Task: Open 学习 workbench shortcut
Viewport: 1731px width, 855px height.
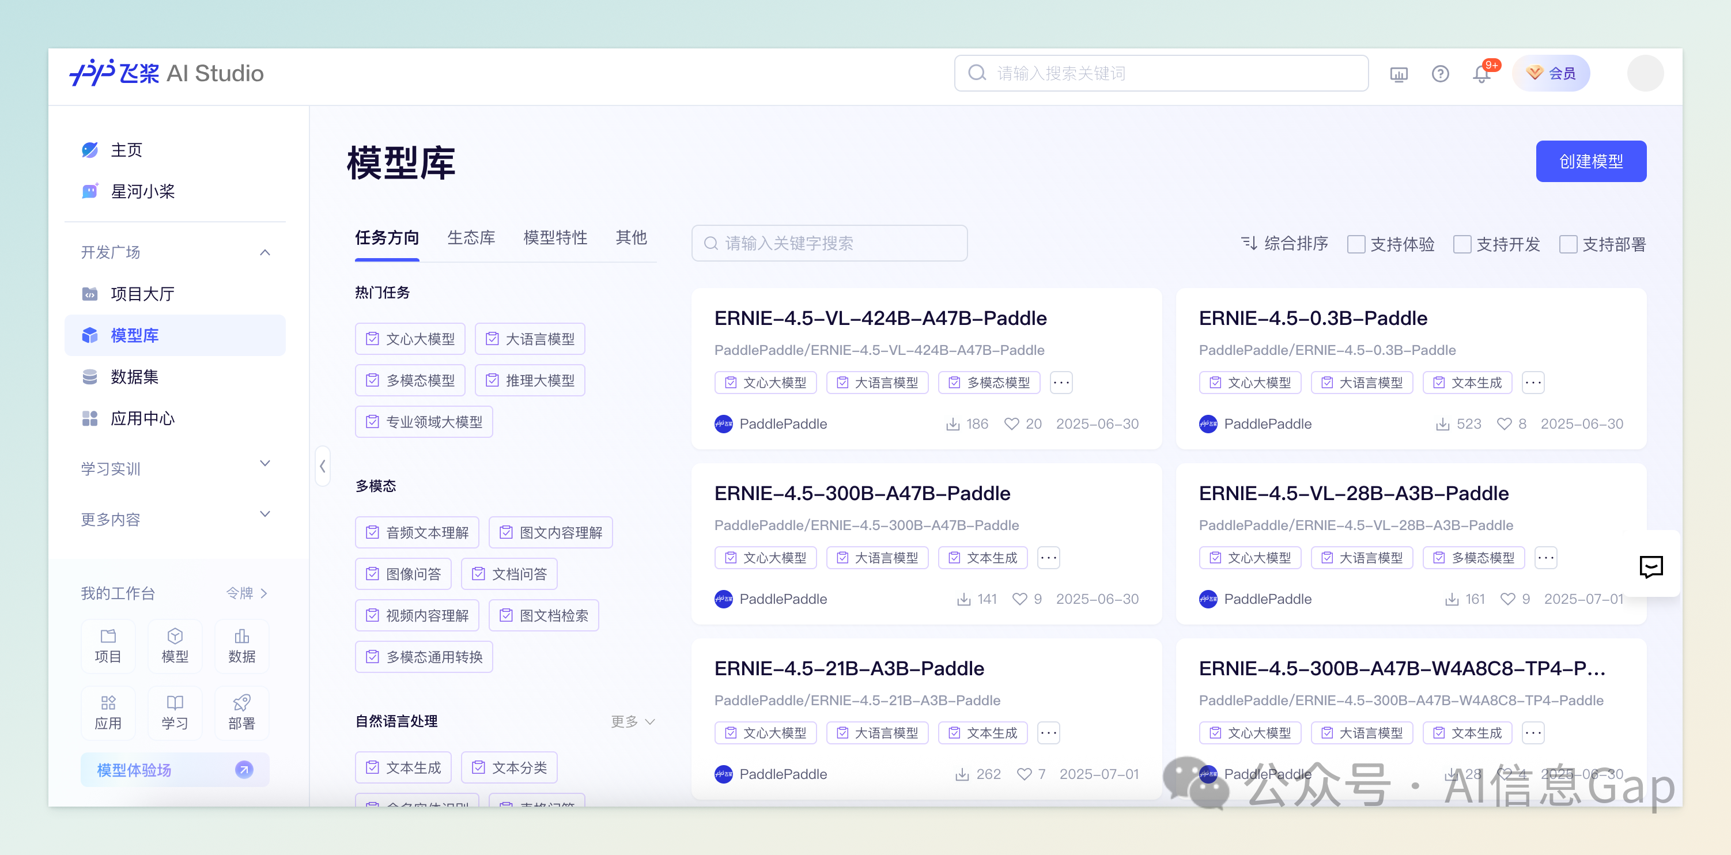Action: [175, 713]
